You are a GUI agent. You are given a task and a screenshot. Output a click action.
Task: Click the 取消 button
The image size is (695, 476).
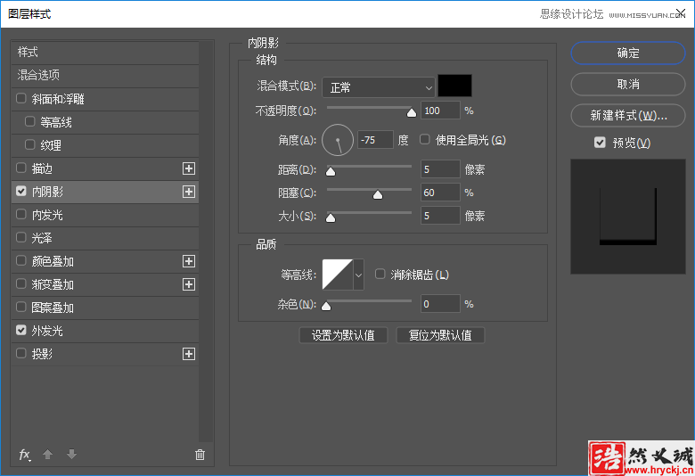pos(628,85)
